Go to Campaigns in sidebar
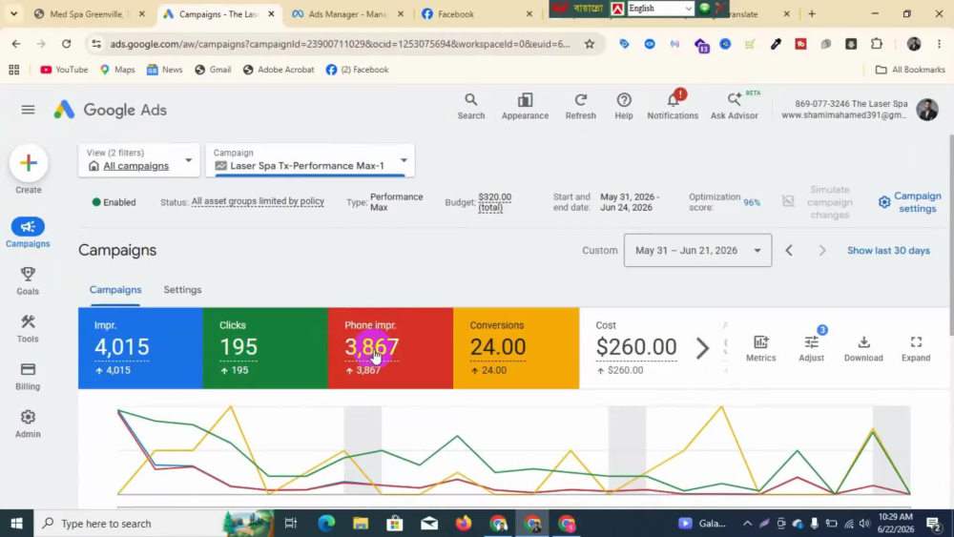954x537 pixels. [28, 233]
